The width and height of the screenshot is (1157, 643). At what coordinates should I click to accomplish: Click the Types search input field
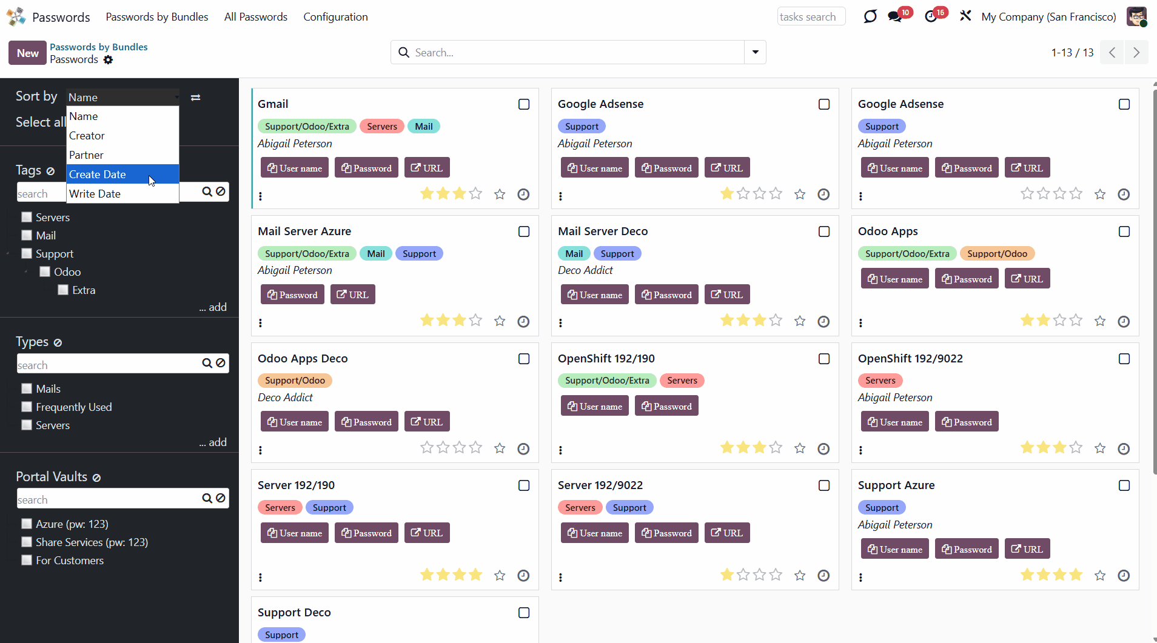pos(108,365)
